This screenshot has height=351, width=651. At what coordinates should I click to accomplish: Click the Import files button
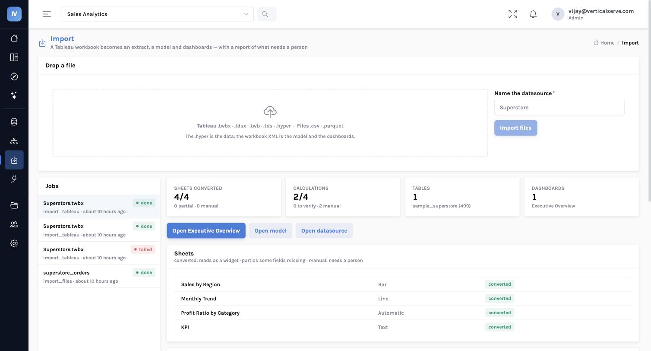click(515, 128)
